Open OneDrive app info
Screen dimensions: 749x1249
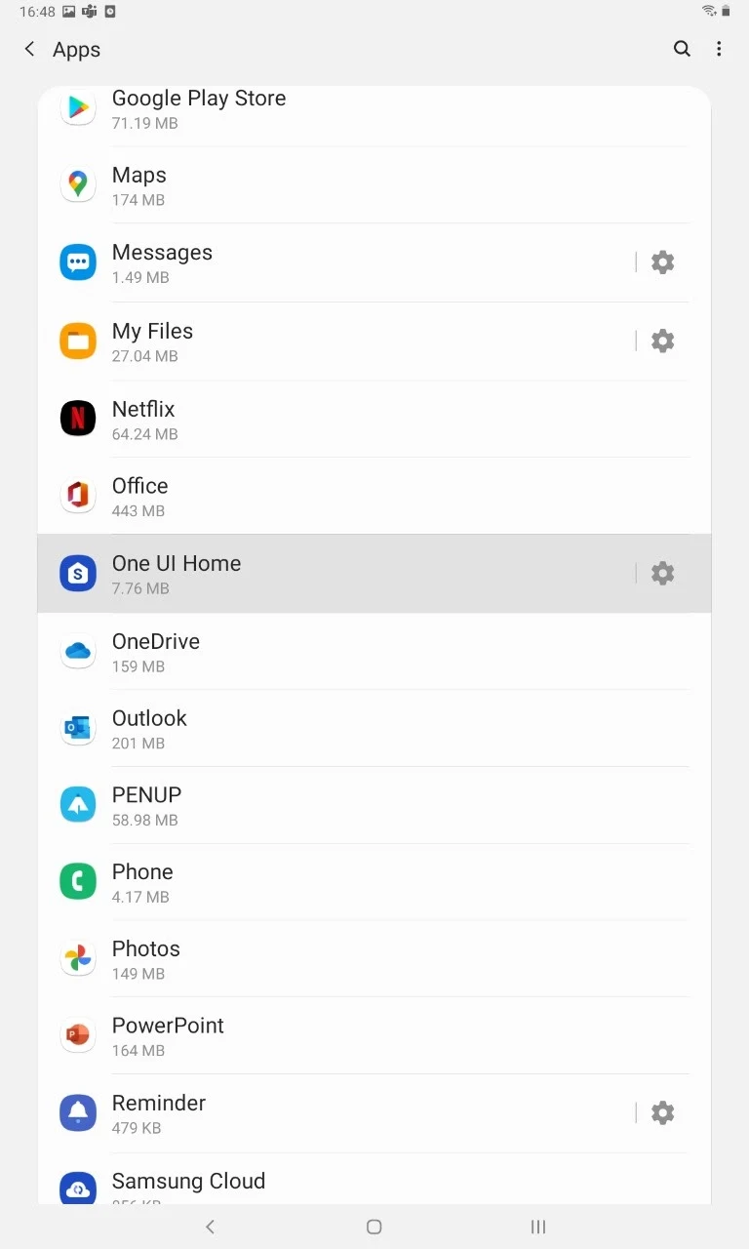point(374,652)
